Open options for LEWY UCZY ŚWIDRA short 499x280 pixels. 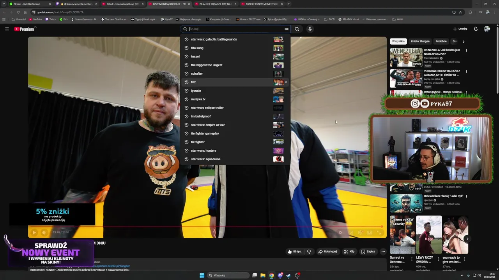(438, 259)
